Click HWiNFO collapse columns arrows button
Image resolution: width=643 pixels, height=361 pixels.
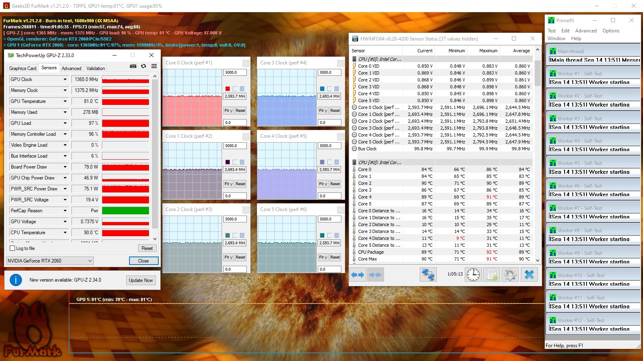click(375, 275)
